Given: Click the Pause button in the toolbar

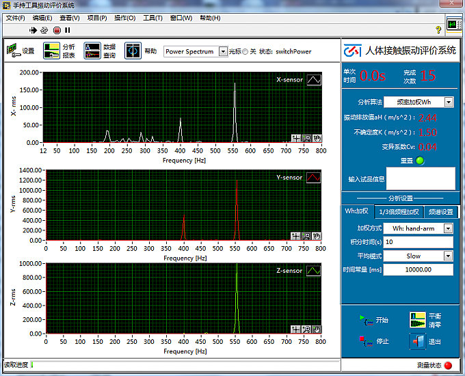Looking at the screenshot, I should 68,30.
